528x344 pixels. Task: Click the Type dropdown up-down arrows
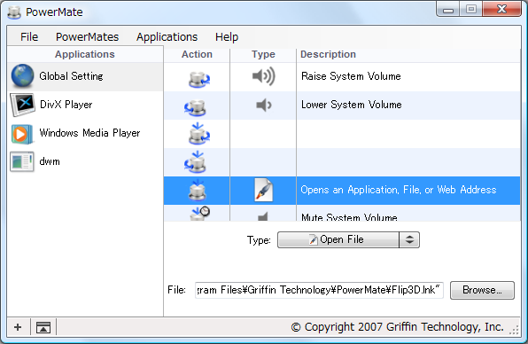[409, 240]
